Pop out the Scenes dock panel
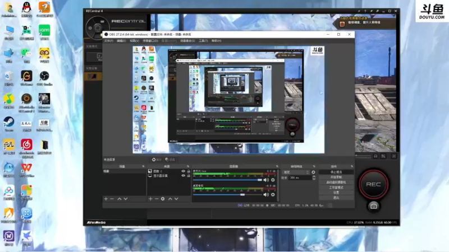Viewport: 449px width, 252px height. click(x=143, y=166)
